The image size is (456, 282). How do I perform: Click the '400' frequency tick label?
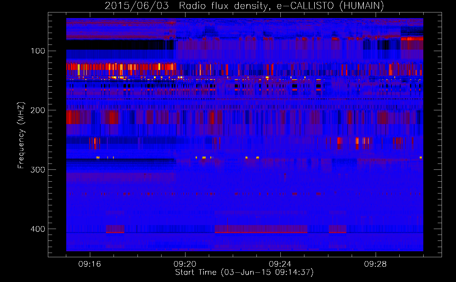[38, 229]
